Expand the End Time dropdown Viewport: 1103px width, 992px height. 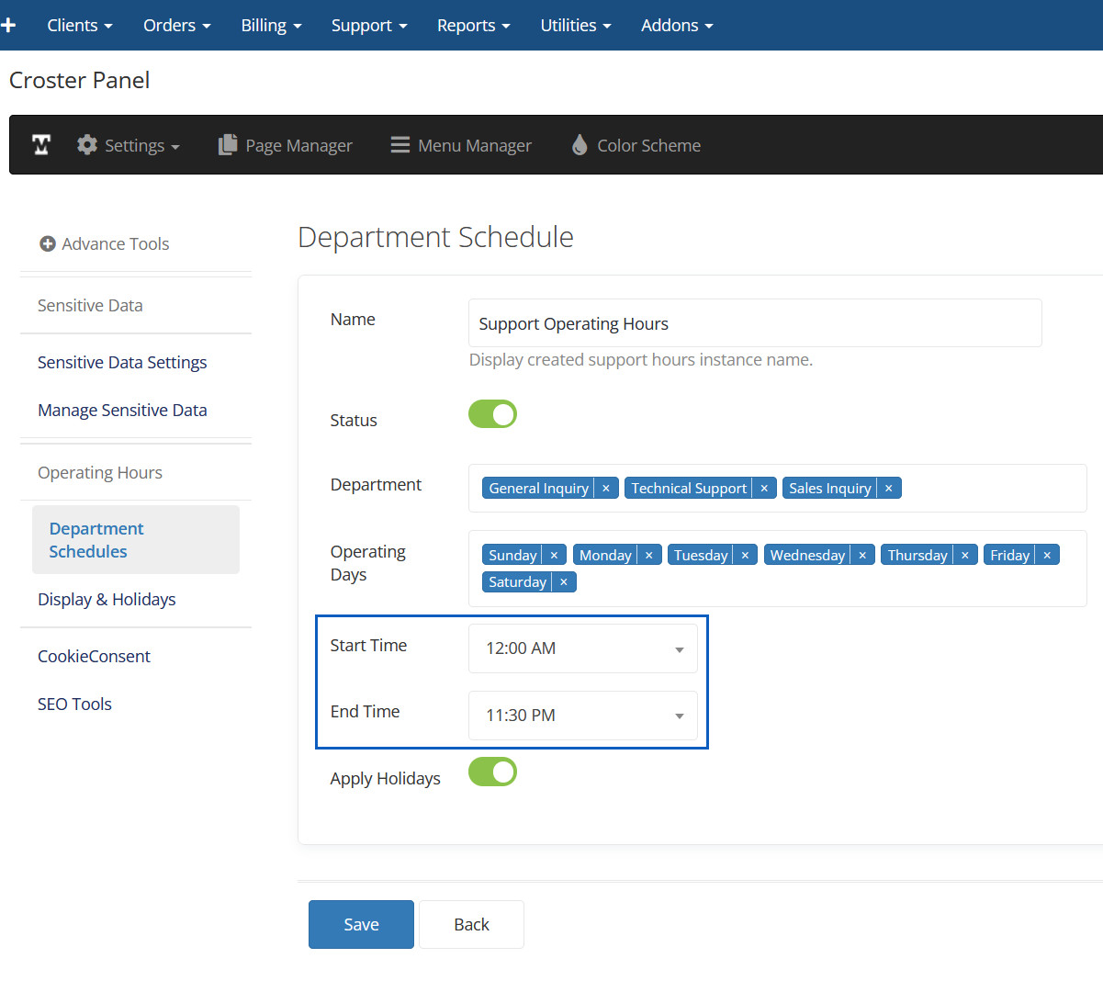click(x=582, y=716)
